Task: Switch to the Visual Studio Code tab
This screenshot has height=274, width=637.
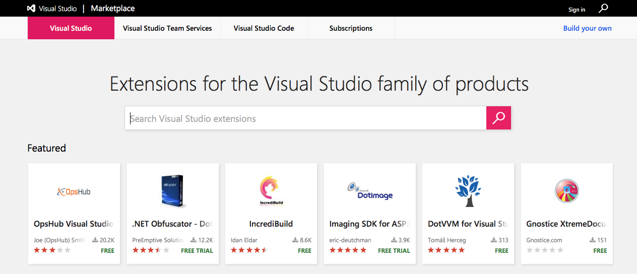Action: (264, 28)
